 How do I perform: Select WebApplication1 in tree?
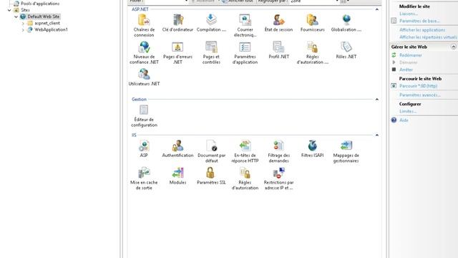point(51,29)
